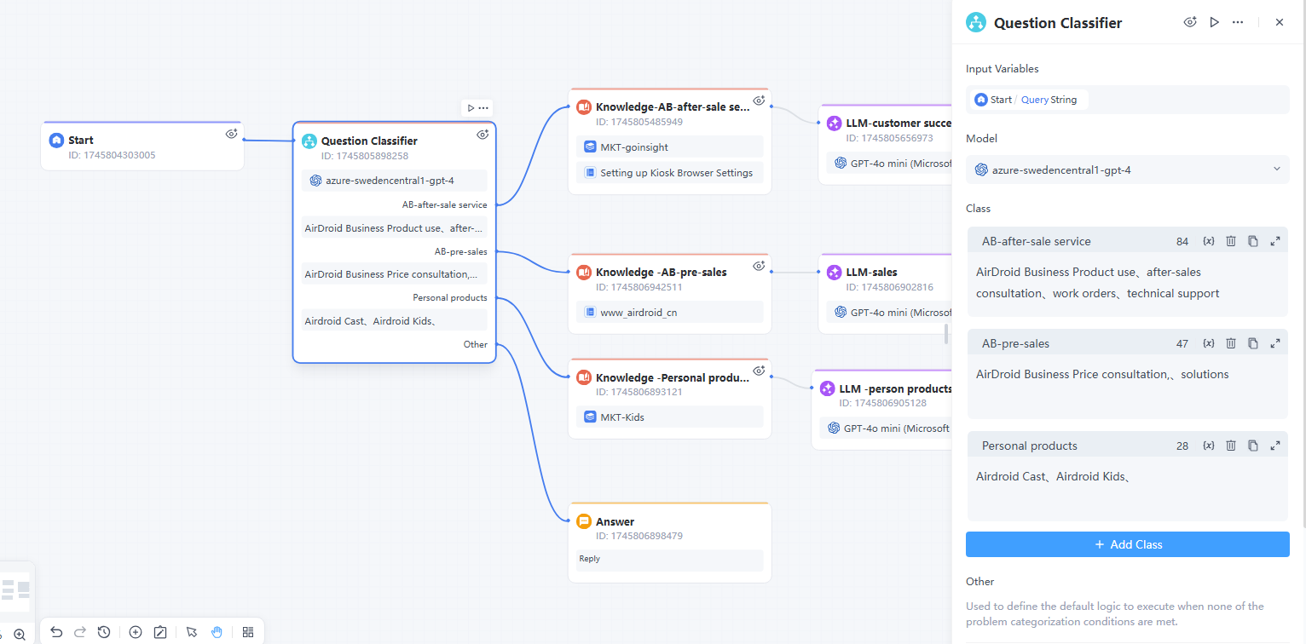The height and width of the screenshot is (644, 1306).
Task: Toggle eye icon in Question Classifier panel header
Action: point(1190,22)
